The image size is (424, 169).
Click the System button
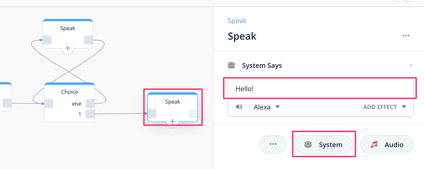point(324,144)
